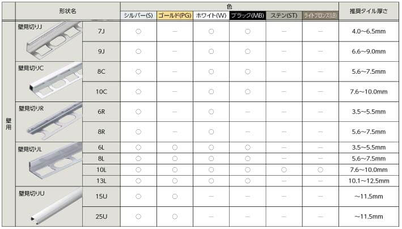Image resolution: width=402 pixels, height=229 pixels.
Task: Select the ゴールド(PG) color header
Action: pyautogui.click(x=174, y=16)
